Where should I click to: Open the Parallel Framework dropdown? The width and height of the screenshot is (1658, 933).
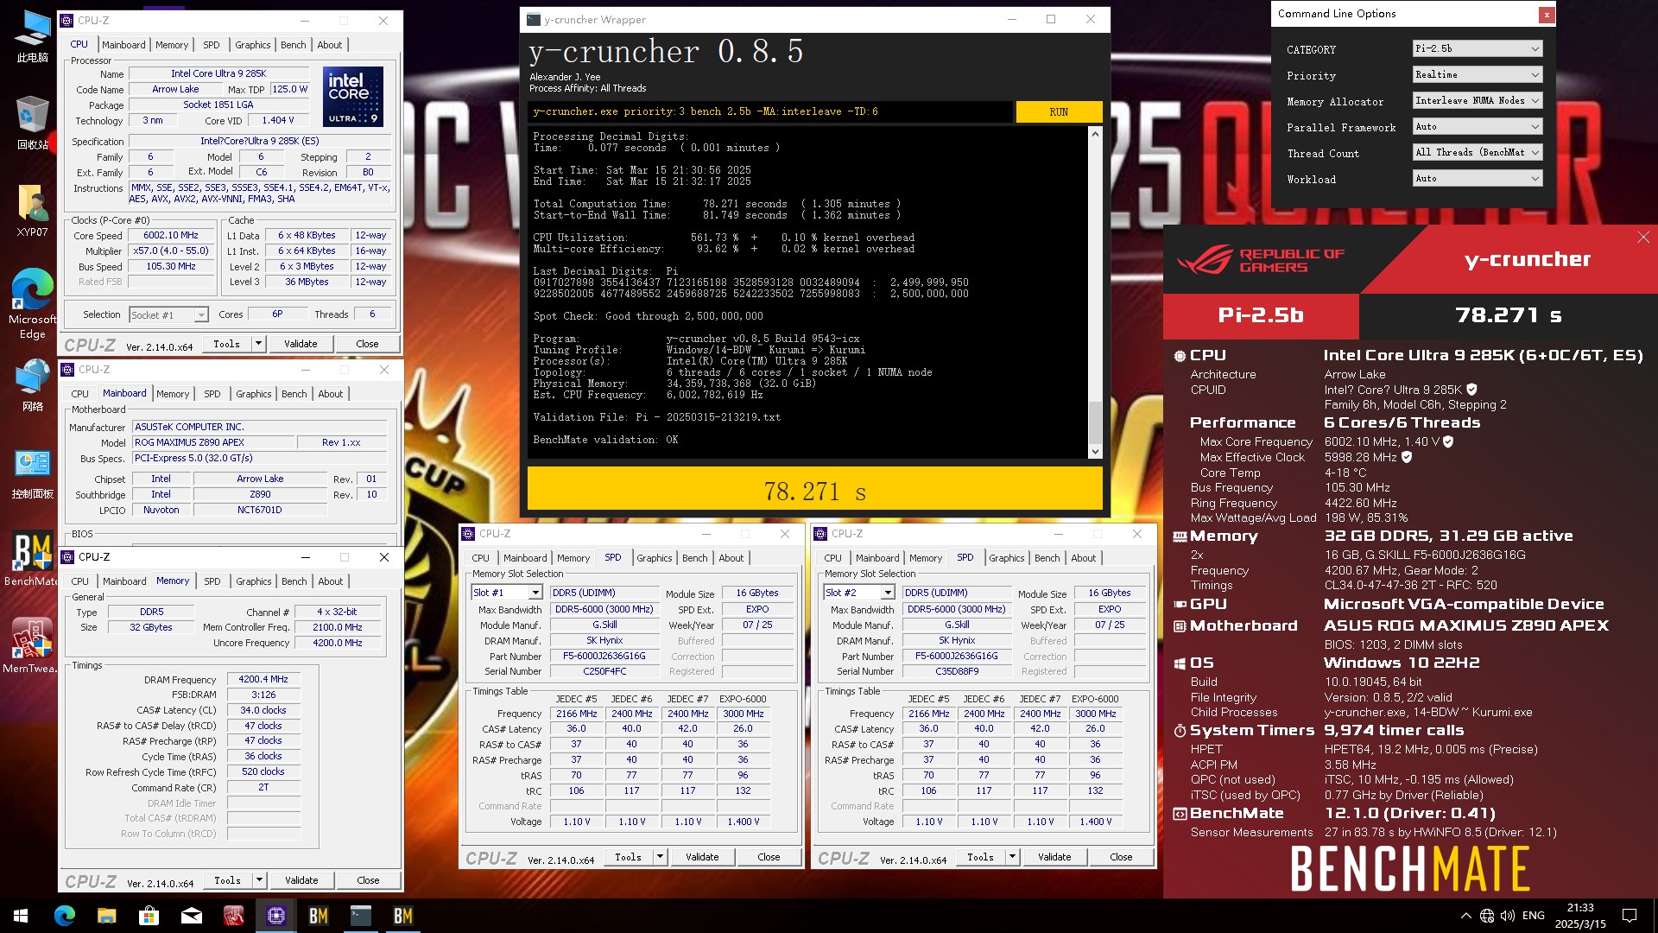coord(1477,126)
